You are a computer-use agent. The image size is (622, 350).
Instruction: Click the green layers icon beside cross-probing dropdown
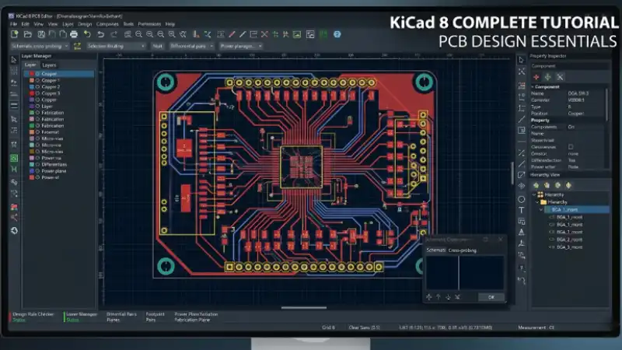(x=77, y=46)
